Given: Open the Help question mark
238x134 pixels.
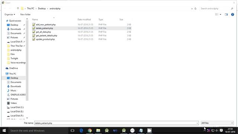Looking at the screenshot, I should pyautogui.click(x=232, y=15).
